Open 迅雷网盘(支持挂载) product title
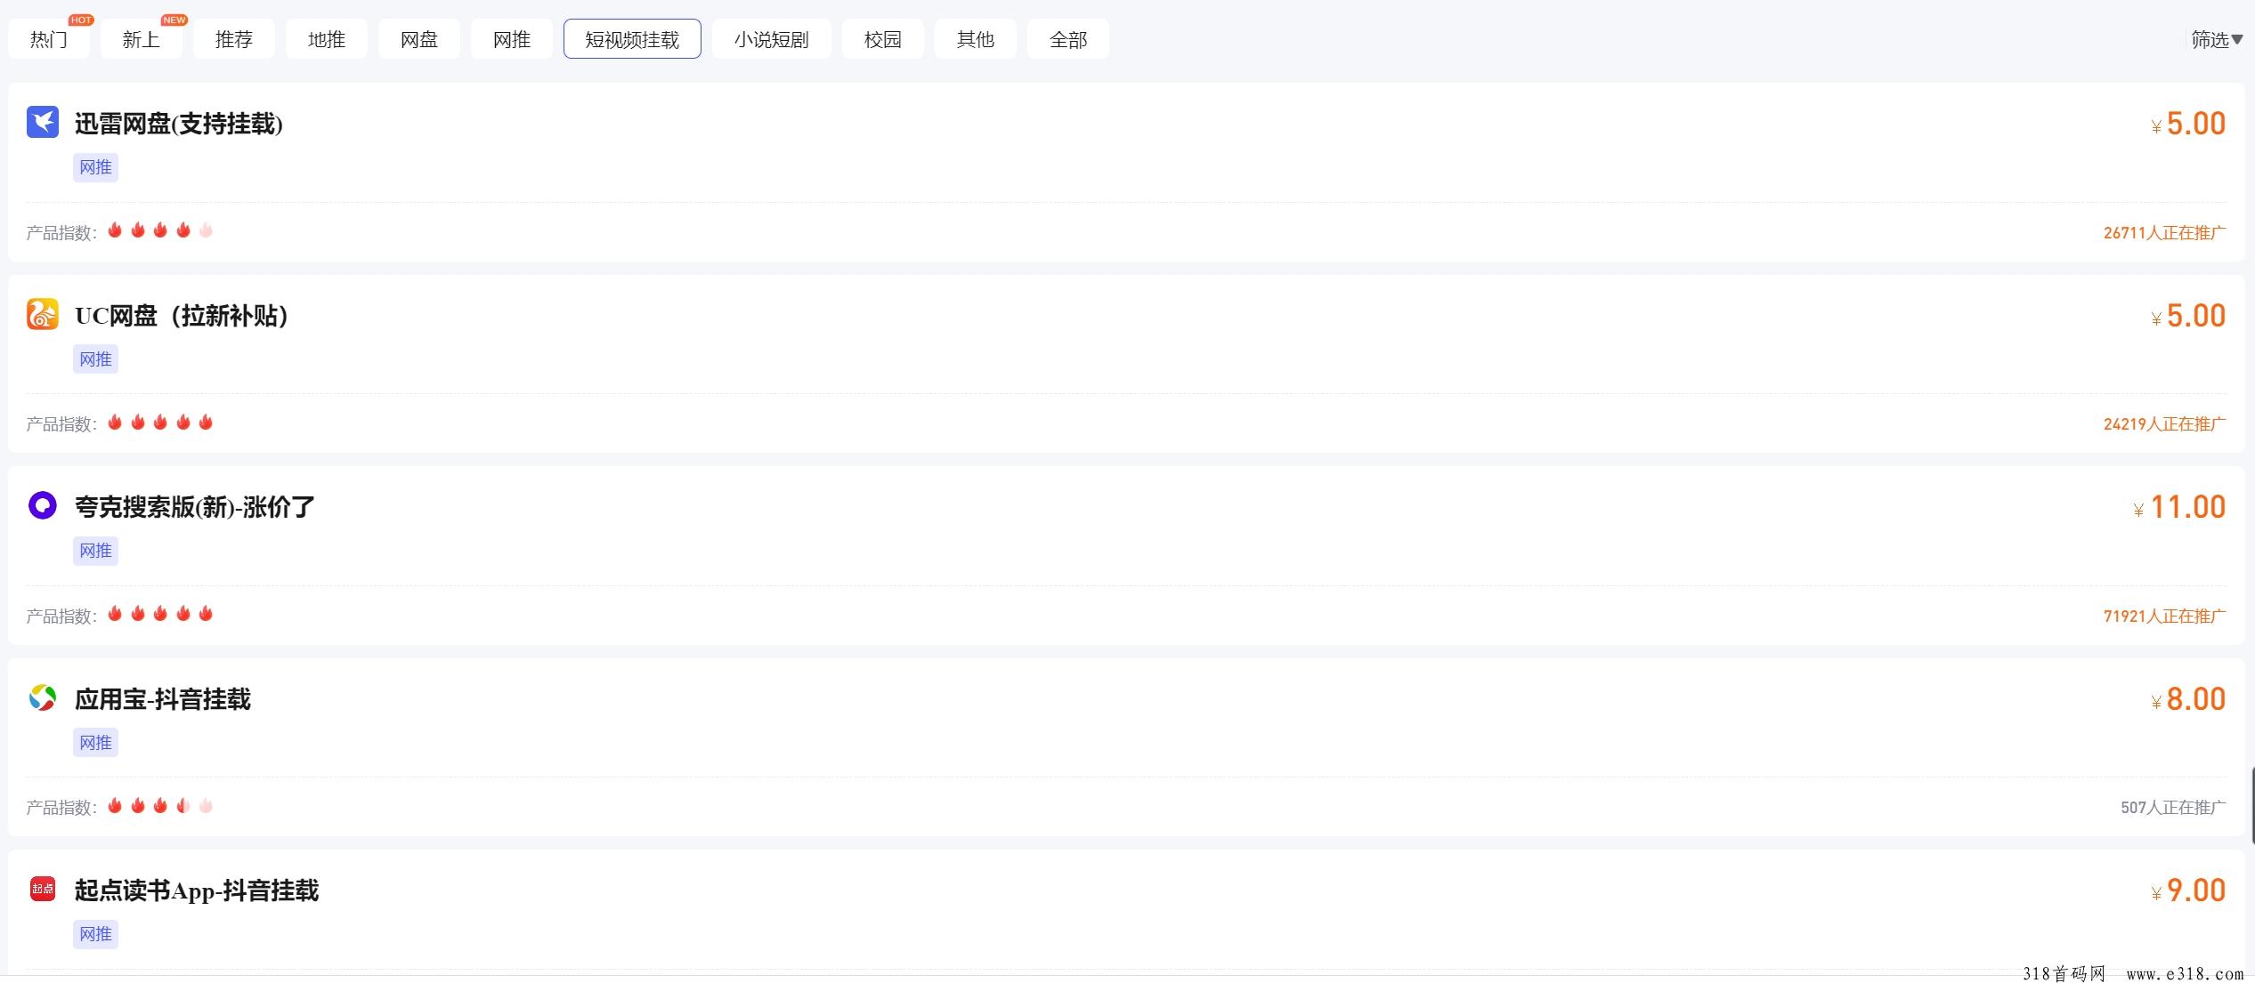The height and width of the screenshot is (983, 2255). [x=179, y=124]
